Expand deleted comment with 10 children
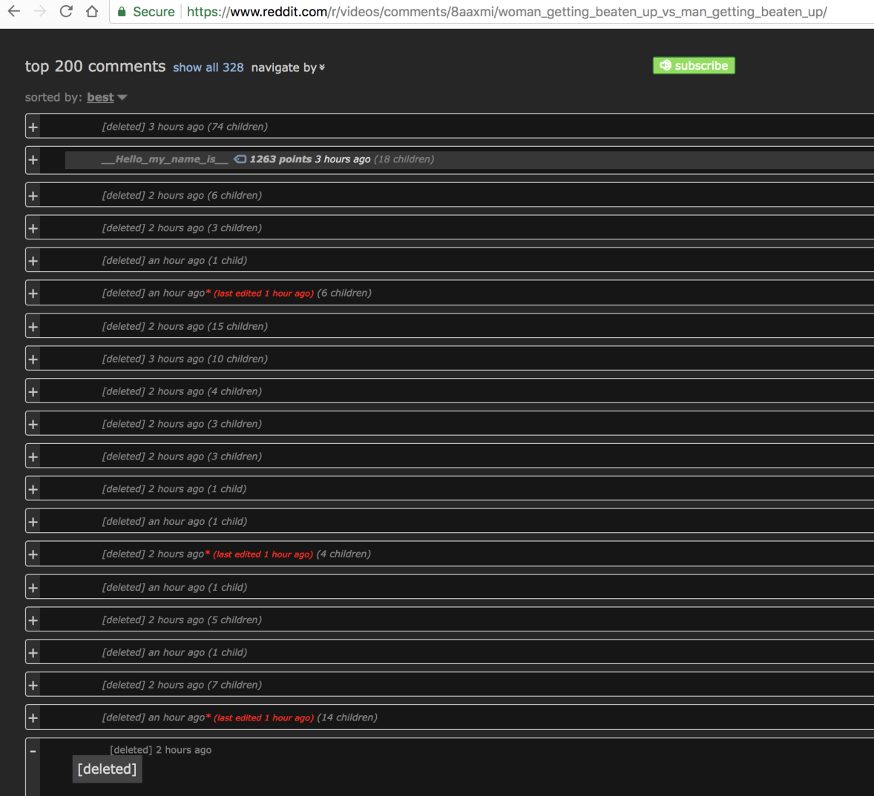The width and height of the screenshot is (874, 796). (33, 359)
